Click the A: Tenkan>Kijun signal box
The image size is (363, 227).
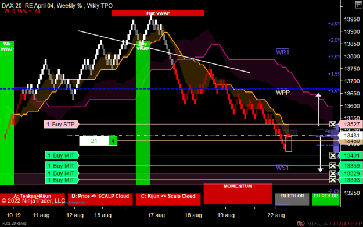point(33,200)
